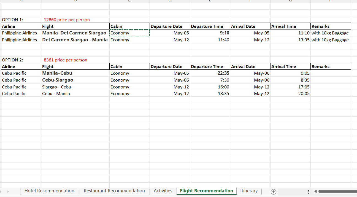Open the Activities sheet tab
This screenshot has width=357, height=197.
click(163, 191)
